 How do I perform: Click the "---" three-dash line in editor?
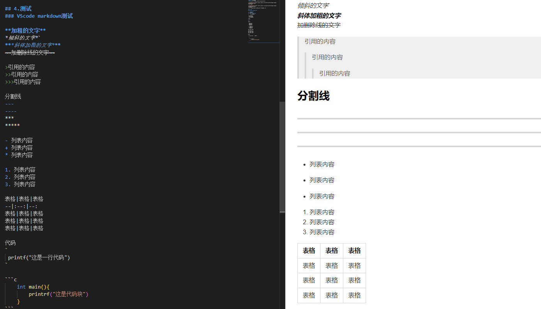[x=10, y=104]
